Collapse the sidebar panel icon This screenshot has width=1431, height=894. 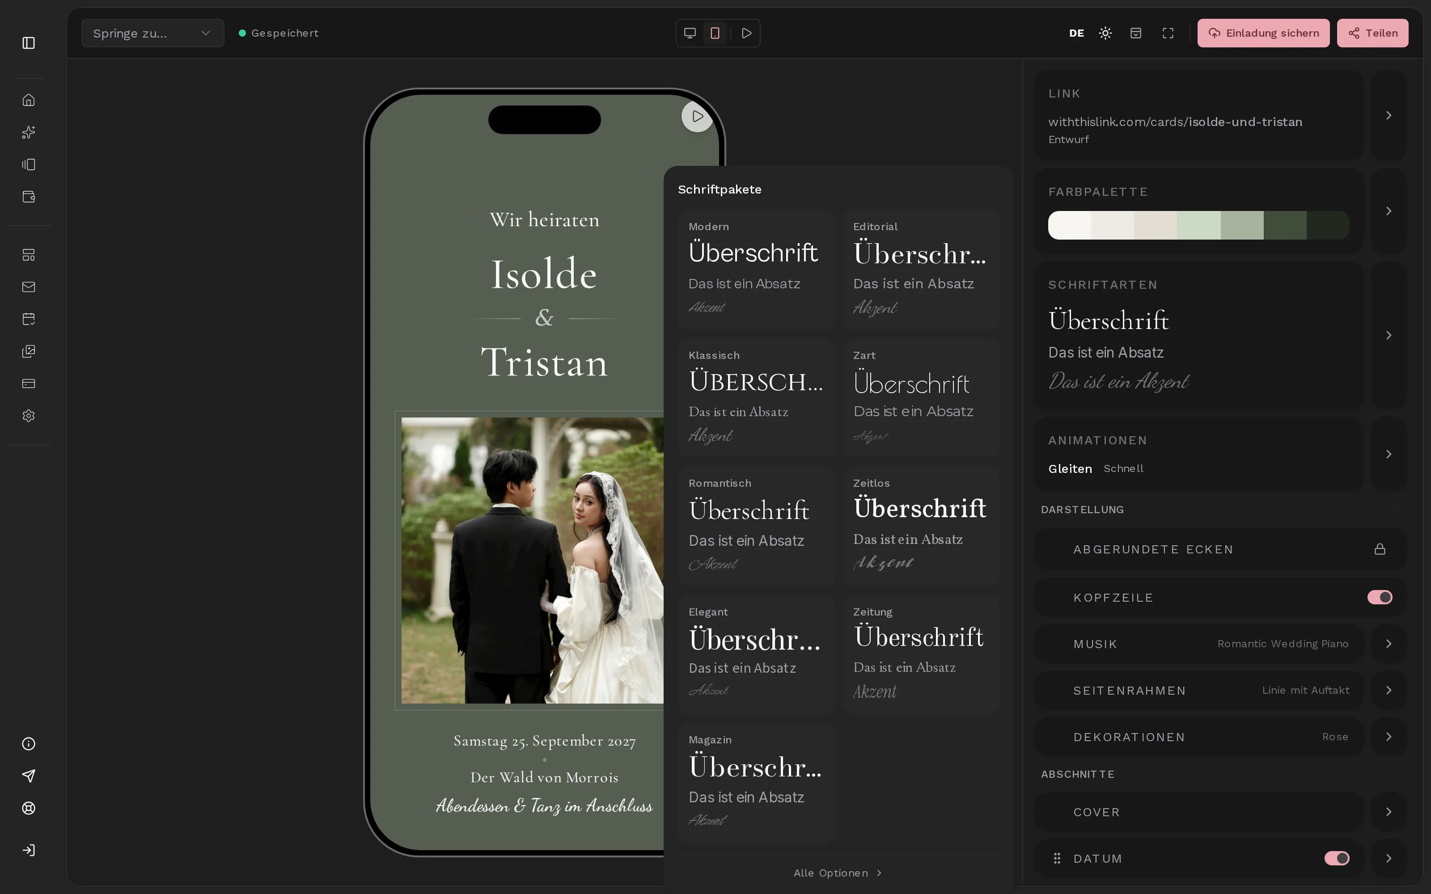tap(28, 42)
